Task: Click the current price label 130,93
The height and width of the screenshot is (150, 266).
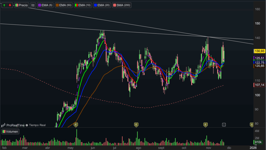Action: (x=260, y=51)
